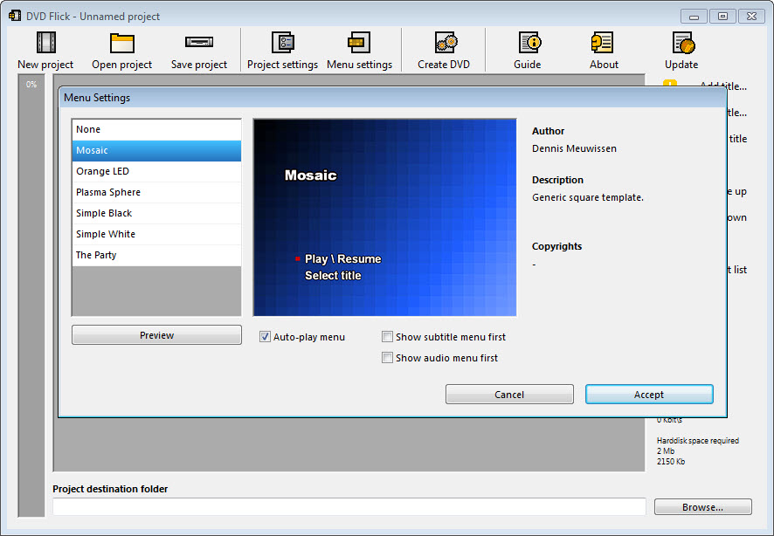Image resolution: width=774 pixels, height=536 pixels.
Task: Click the Preview button
Action: (156, 335)
